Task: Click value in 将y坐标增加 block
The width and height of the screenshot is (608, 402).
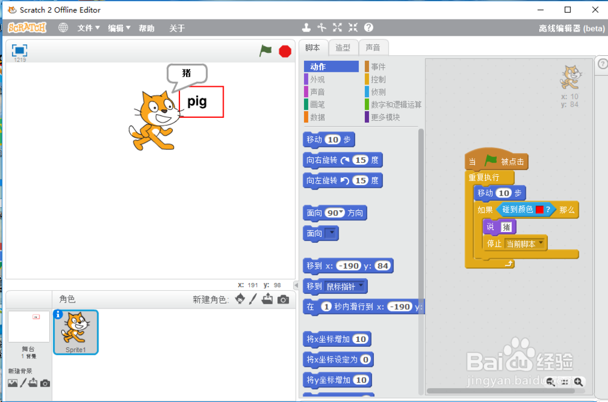Action: [361, 380]
